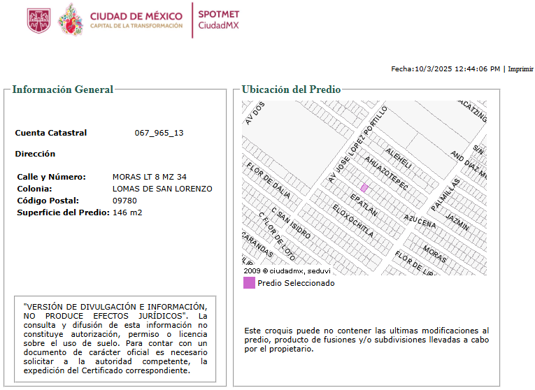Screen dimensions: 535x390
Task: Click the ALEHELI street label on map
Action: point(399,158)
